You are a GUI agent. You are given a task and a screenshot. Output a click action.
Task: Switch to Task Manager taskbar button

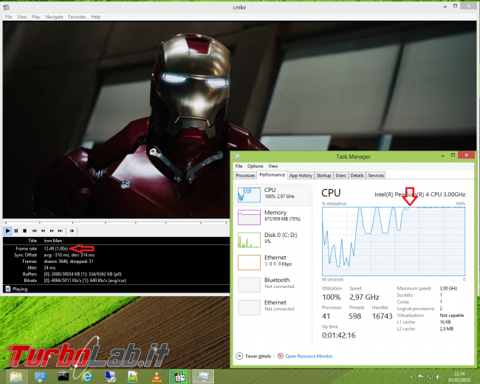pos(203,377)
